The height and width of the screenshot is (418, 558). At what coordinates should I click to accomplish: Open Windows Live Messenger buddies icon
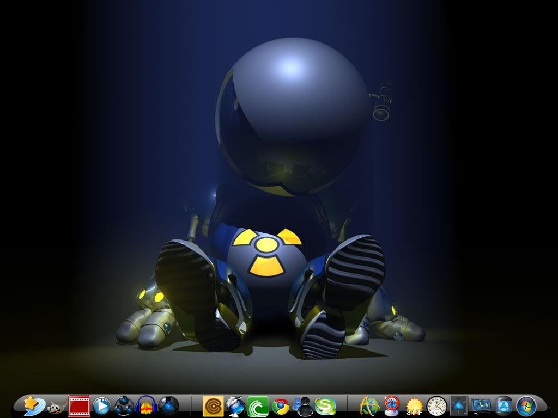point(302,406)
